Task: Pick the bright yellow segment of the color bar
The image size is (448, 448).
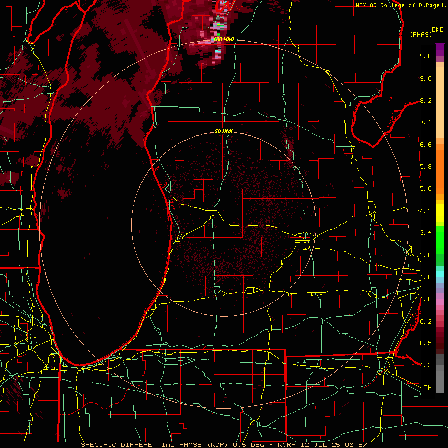Action: [x=440, y=213]
